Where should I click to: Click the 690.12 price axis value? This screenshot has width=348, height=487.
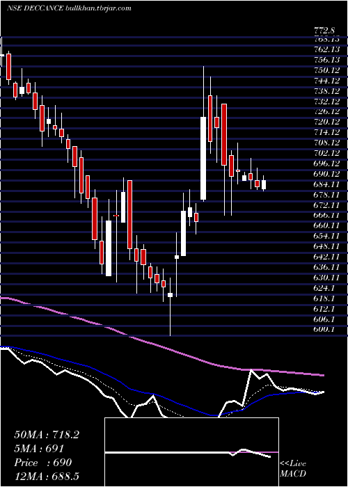pos(326,174)
